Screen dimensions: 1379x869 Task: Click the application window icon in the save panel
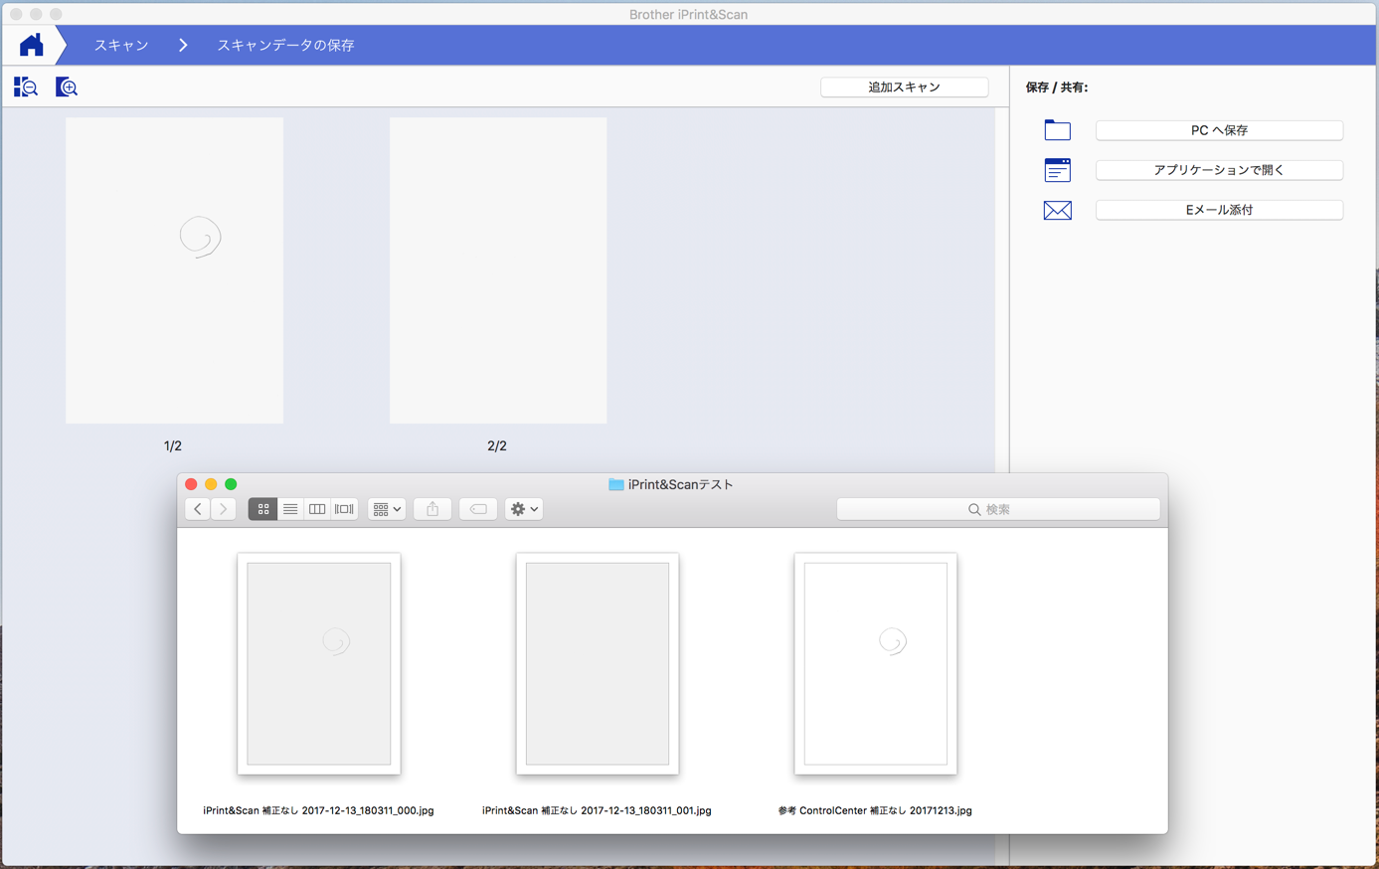[1057, 170]
